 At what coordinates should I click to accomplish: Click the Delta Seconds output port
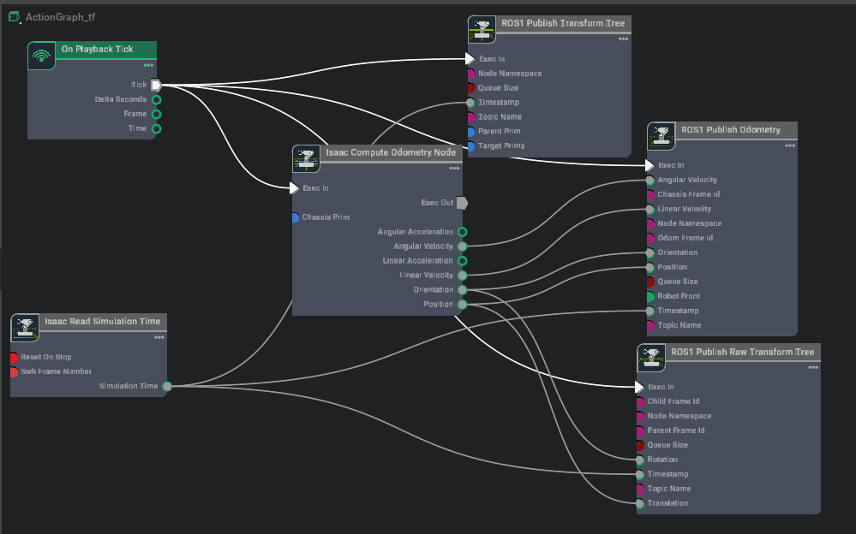click(x=157, y=100)
